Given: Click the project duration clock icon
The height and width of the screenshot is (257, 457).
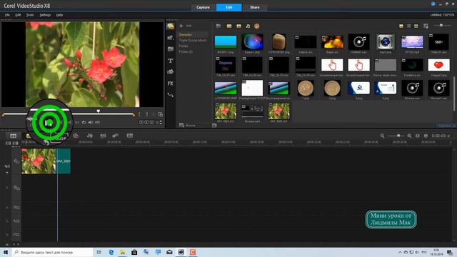Looking at the screenshot, I should 426,136.
